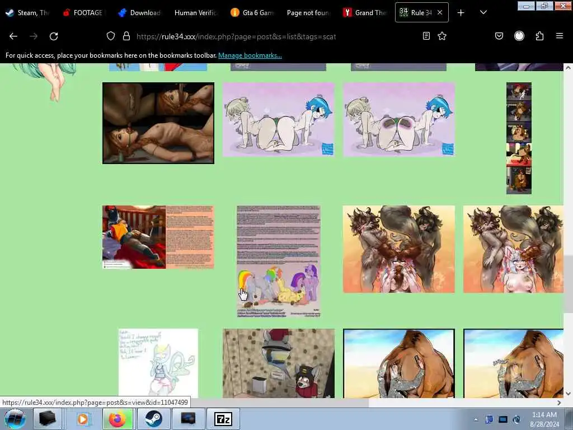Show site security info via padlock
Image resolution: width=573 pixels, height=430 pixels.
click(126, 36)
